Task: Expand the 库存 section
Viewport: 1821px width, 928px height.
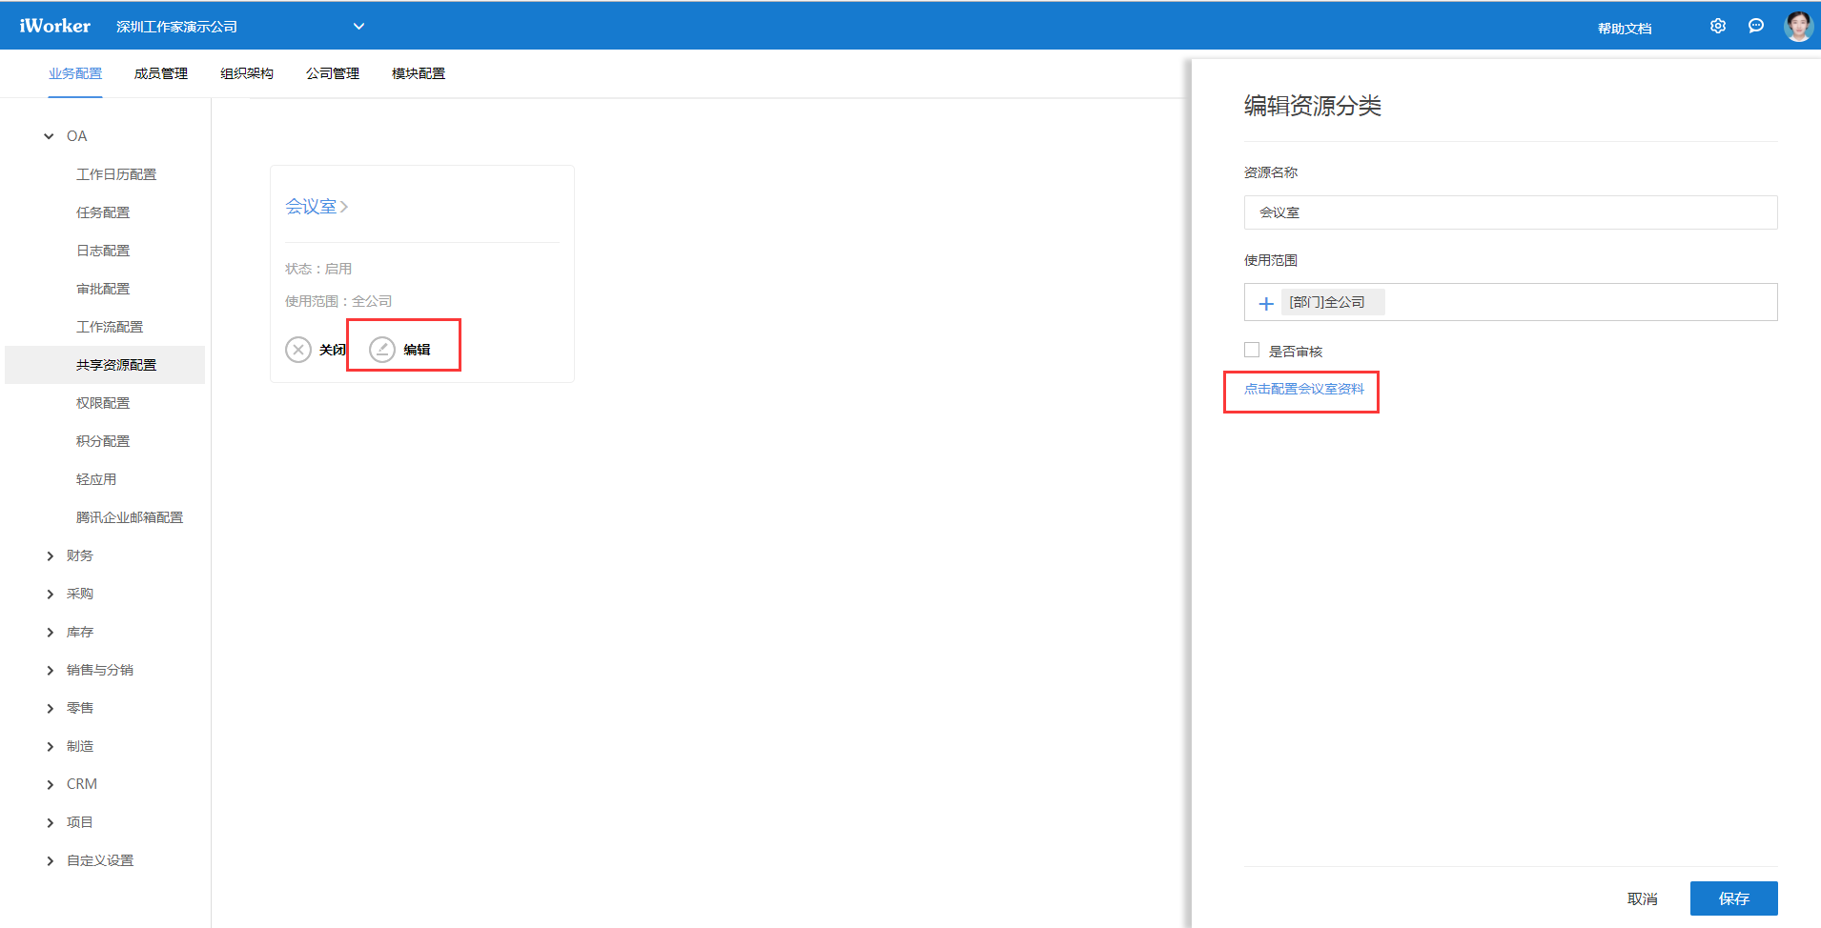Action: pyautogui.click(x=50, y=632)
